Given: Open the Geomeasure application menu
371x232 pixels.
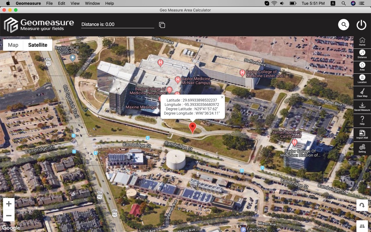Looking at the screenshot, I should pyautogui.click(x=28, y=3).
